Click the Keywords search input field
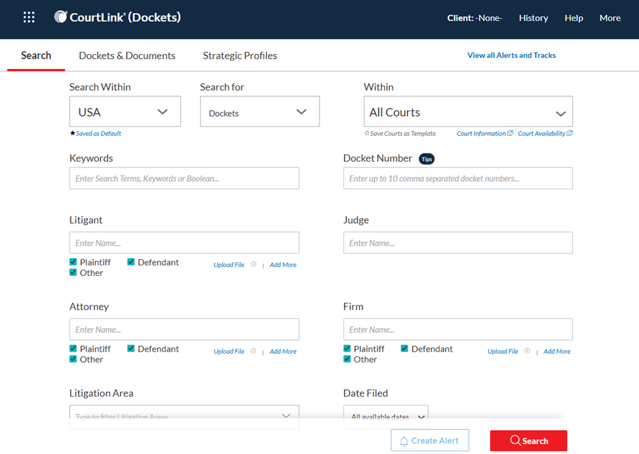This screenshot has width=639, height=454. tap(184, 179)
